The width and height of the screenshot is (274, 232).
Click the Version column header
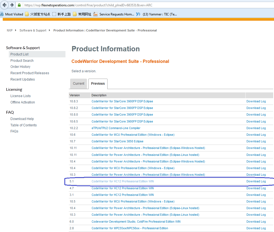click(80, 95)
